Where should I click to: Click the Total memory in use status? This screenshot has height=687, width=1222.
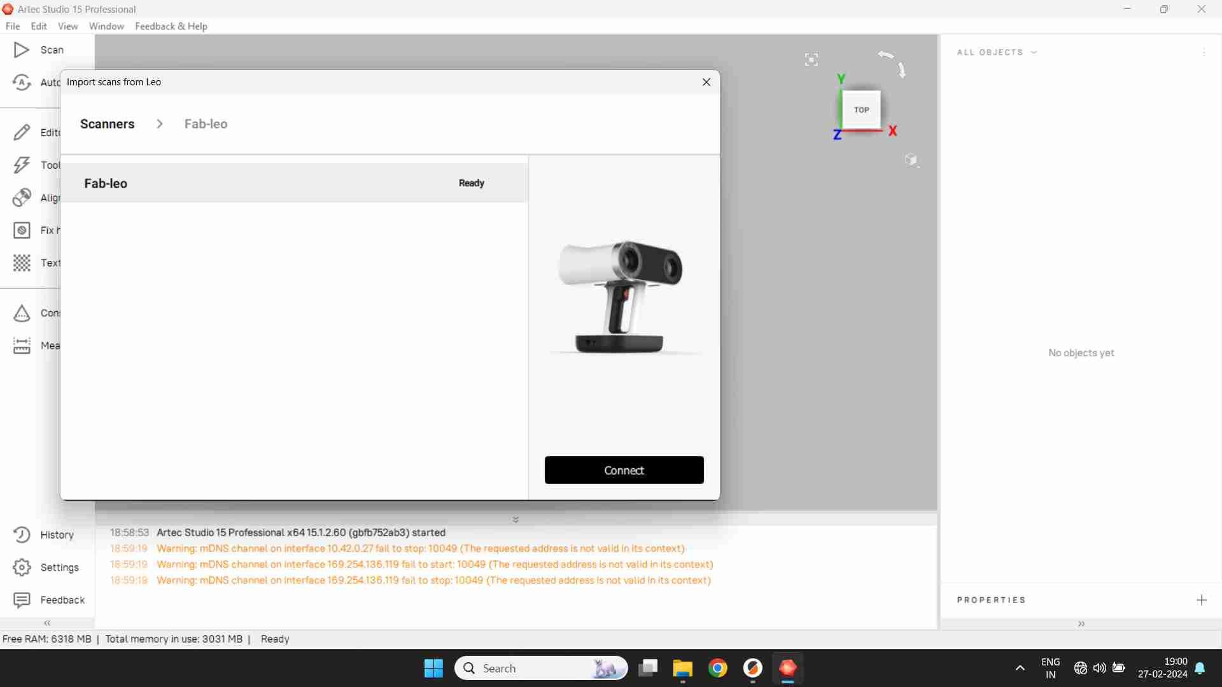tap(174, 639)
